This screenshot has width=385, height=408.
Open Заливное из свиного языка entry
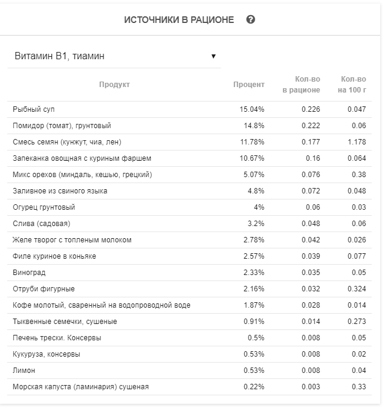point(62,191)
